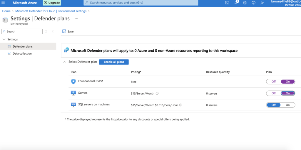301x150 pixels.
Task: Go to Home breadcrumb
Action: 6,11
